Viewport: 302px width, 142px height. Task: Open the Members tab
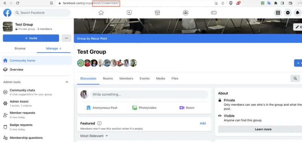(x=126, y=79)
